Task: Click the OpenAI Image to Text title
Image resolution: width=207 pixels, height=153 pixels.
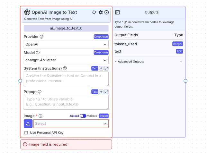Action: (x=54, y=12)
